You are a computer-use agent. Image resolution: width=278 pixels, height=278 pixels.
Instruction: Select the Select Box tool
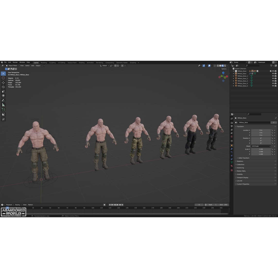click(3, 74)
